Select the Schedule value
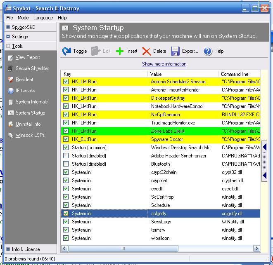273x265 pixels. coord(161,205)
